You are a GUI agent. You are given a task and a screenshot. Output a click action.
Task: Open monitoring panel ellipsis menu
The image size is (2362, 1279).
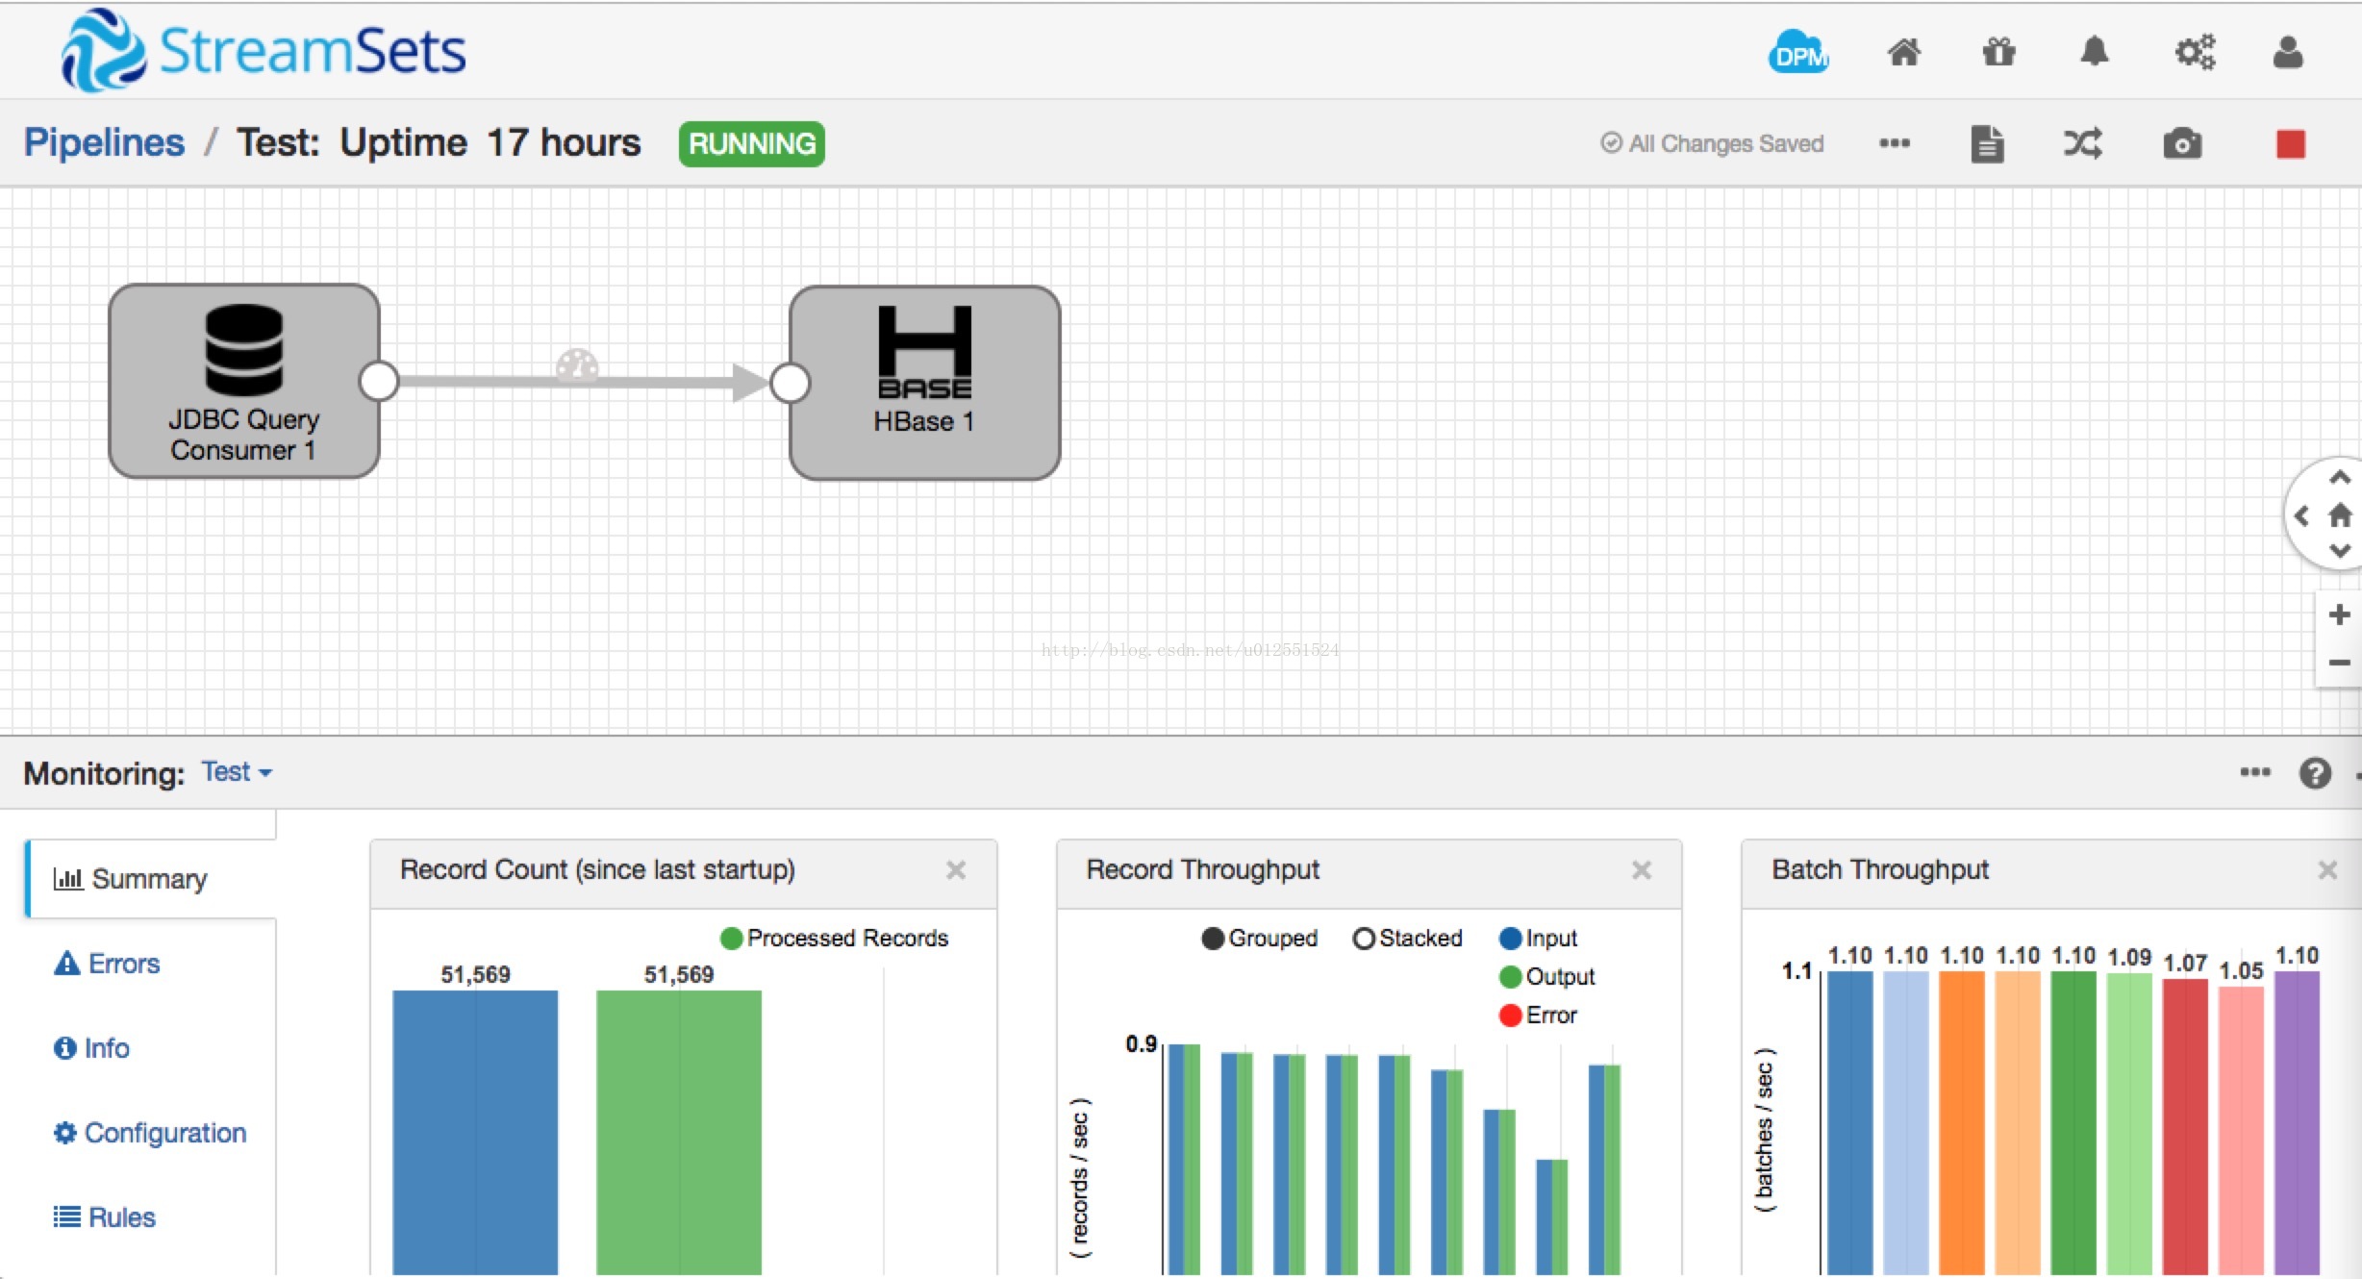pyautogui.click(x=2255, y=772)
